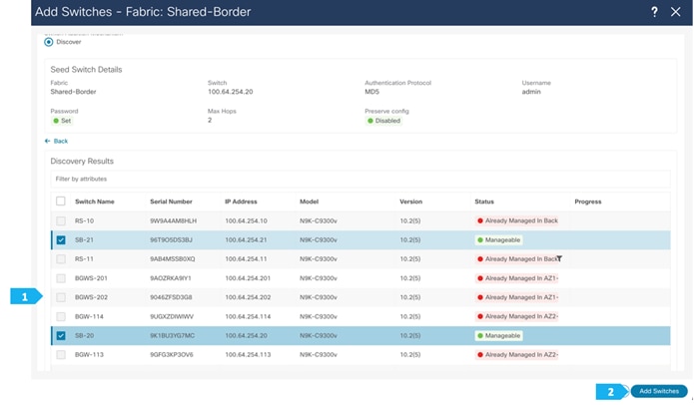This screenshot has width=694, height=405.
Task: Open the help question mark icon
Action: [654, 12]
